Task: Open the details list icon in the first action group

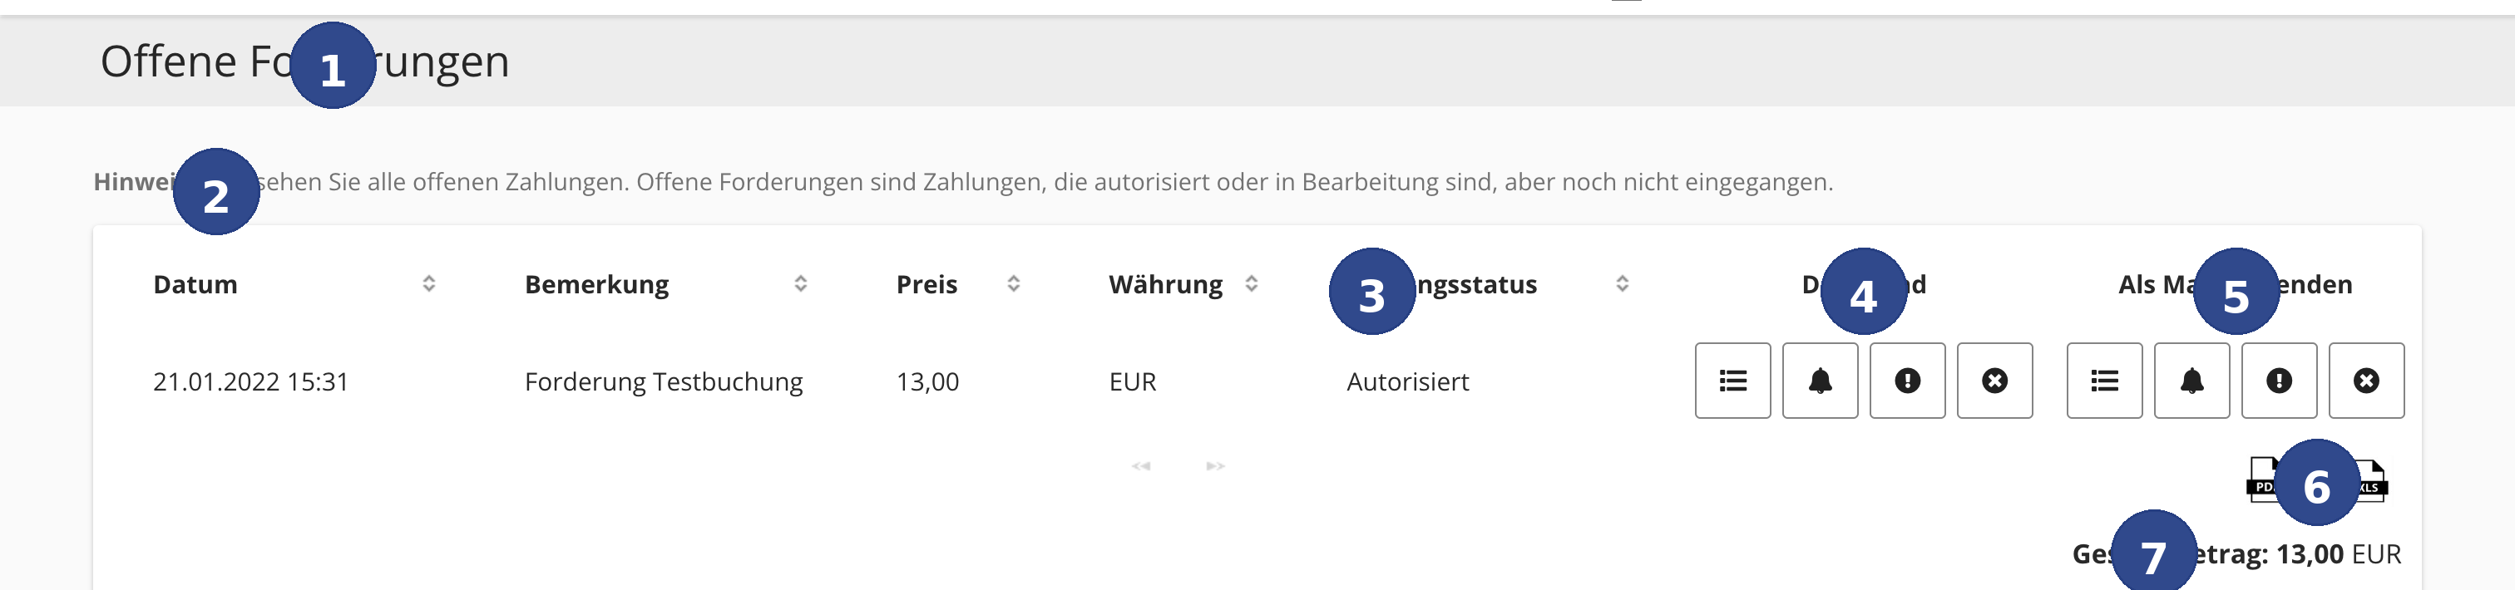Action: tap(1733, 381)
